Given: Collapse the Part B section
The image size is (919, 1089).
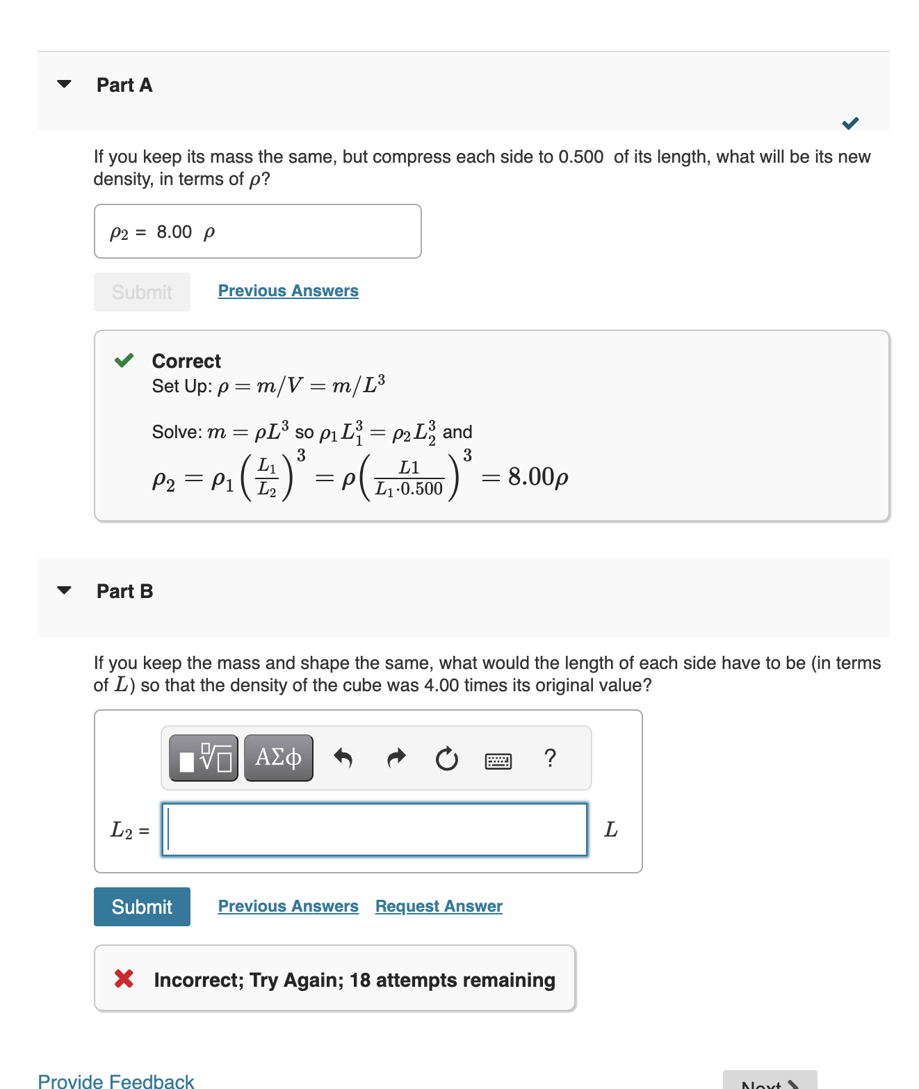Looking at the screenshot, I should pos(64,590).
